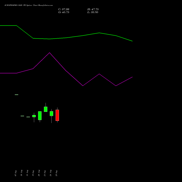This screenshot has width=182, height=182.
Task: Click the green candle above 24 Aug
Action: click(51, 114)
